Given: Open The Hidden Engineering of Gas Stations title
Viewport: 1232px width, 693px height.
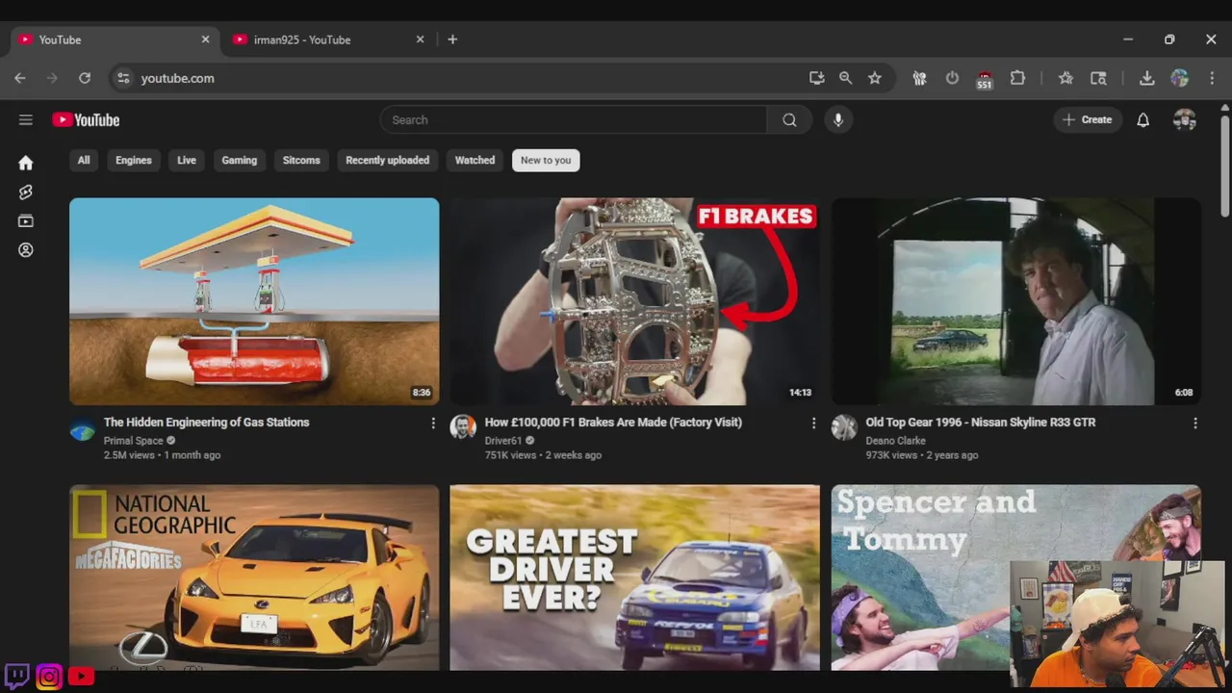Looking at the screenshot, I should click(206, 423).
